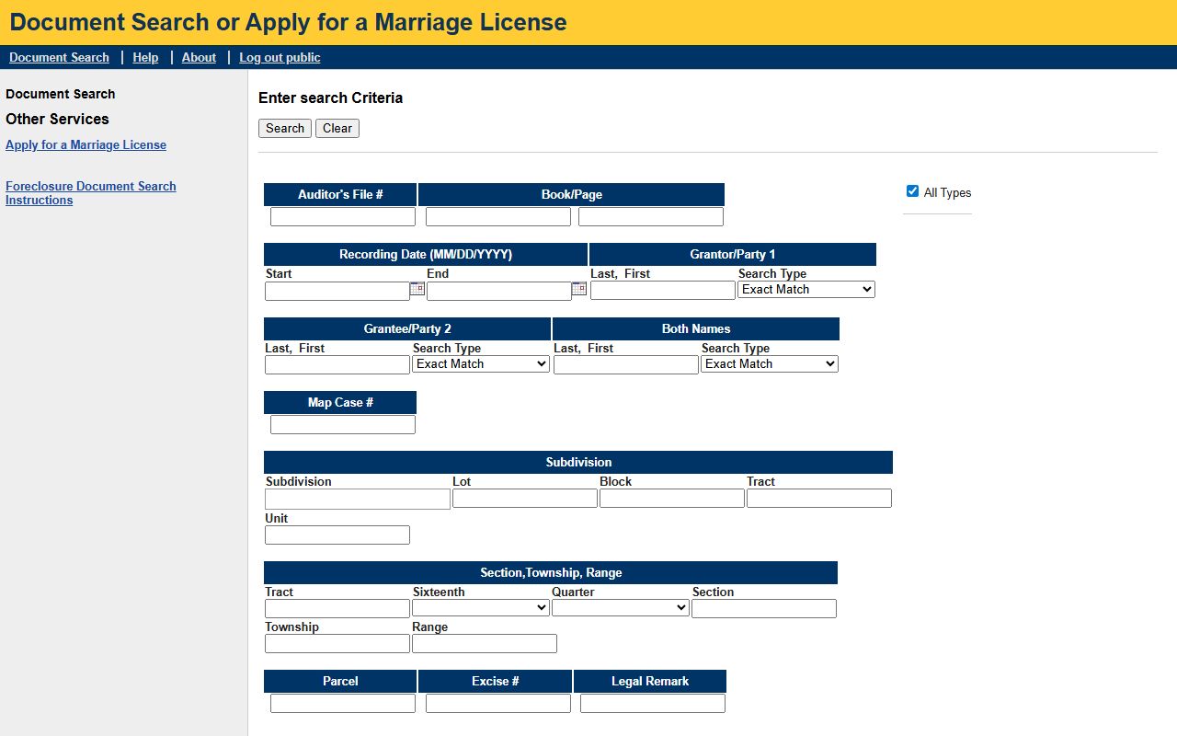Focus the Subdivision name field
The height and width of the screenshot is (736, 1177).
[358, 499]
